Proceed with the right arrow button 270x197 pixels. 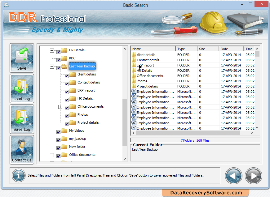click(x=253, y=176)
